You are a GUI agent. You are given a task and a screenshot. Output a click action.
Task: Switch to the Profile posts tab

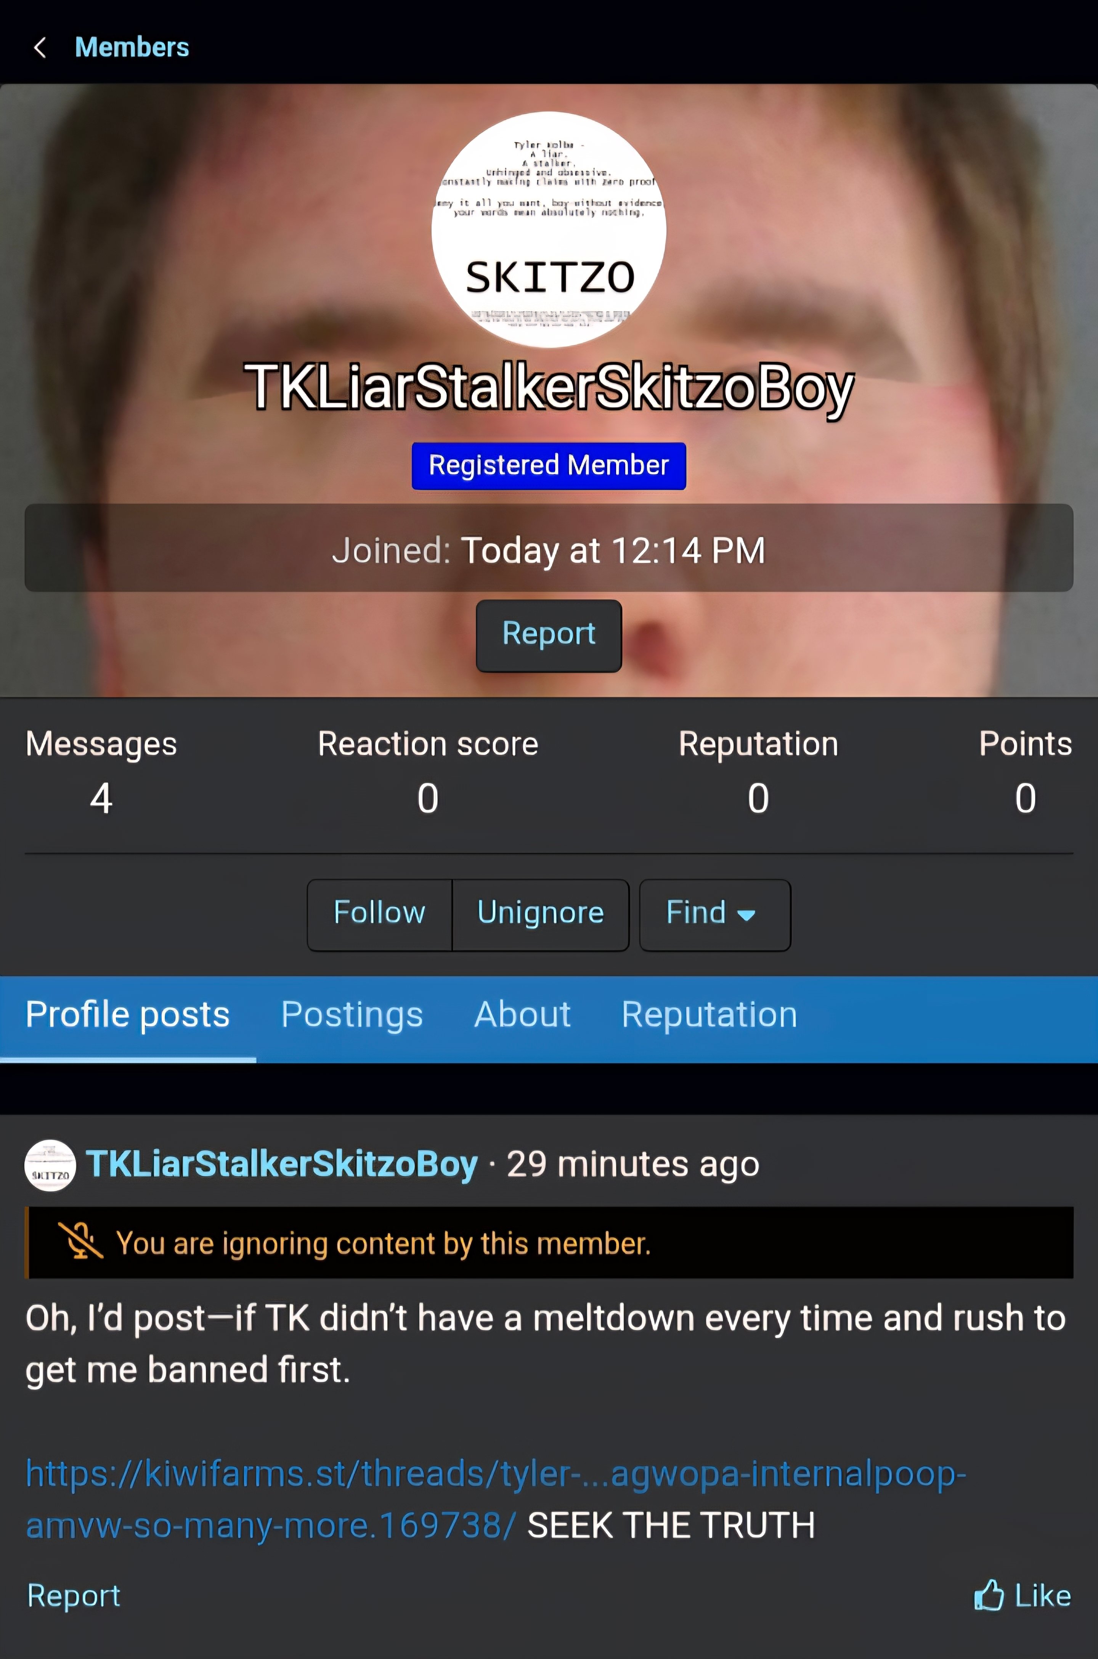tap(128, 1016)
